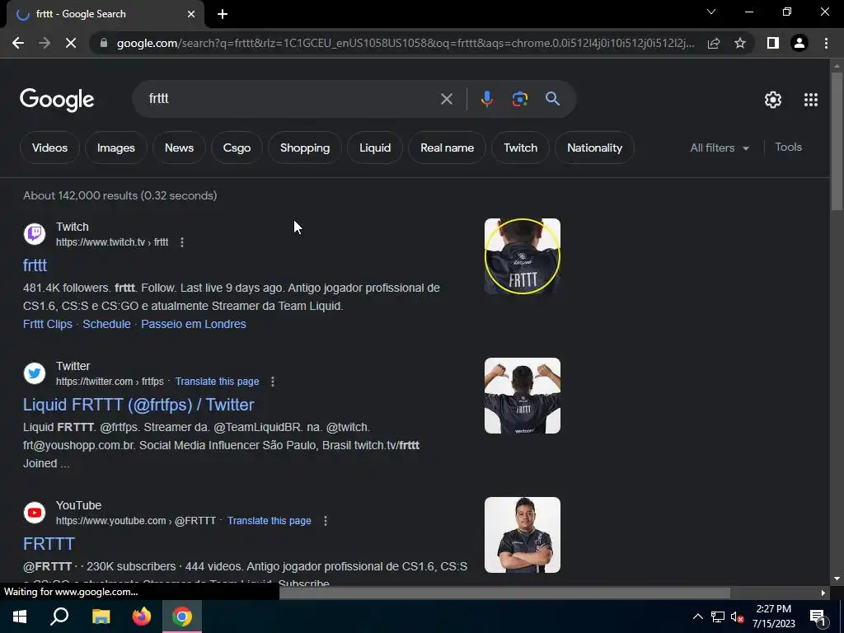The height and width of the screenshot is (633, 844).
Task: Open the Google homepage logo
Action: click(x=57, y=100)
